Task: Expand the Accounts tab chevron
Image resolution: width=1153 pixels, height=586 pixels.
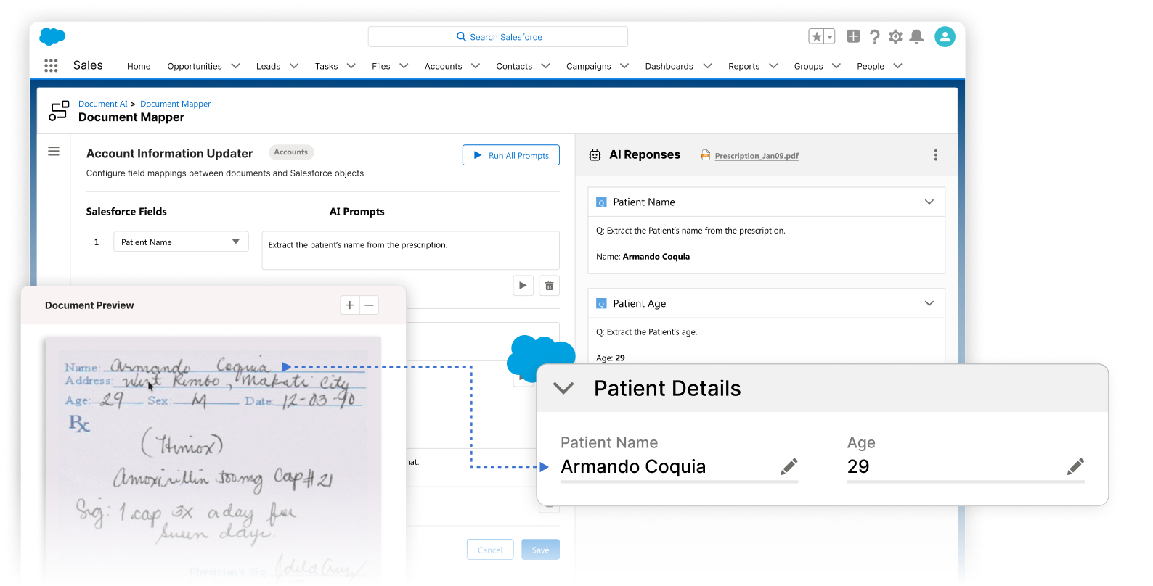Action: [x=476, y=65]
